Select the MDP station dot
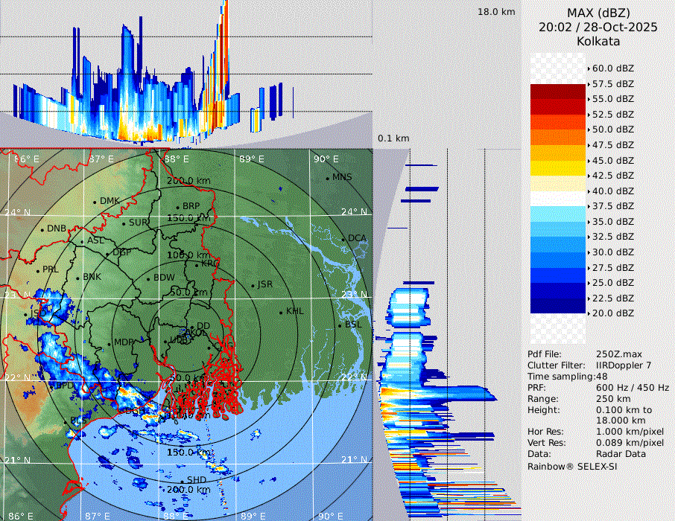 (x=109, y=343)
